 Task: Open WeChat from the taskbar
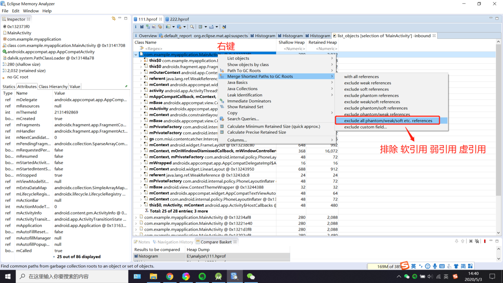point(251,276)
